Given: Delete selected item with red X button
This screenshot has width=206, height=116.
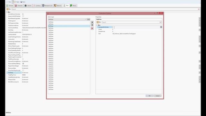Looking at the screenshot, I should 92,28.
